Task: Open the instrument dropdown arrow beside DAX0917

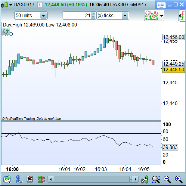Action: pyautogui.click(x=11, y=5)
